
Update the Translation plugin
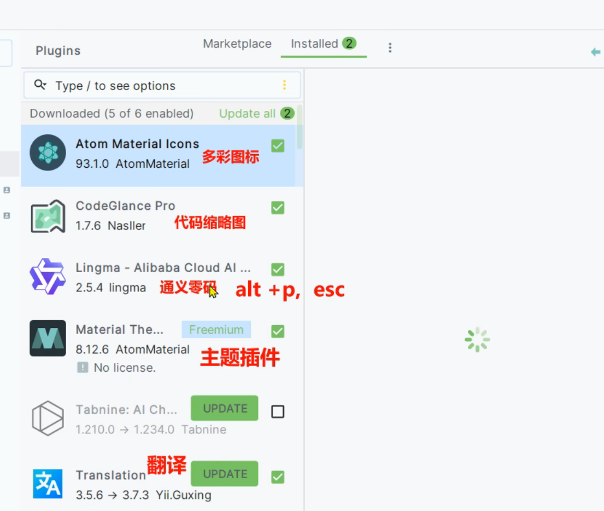point(225,474)
